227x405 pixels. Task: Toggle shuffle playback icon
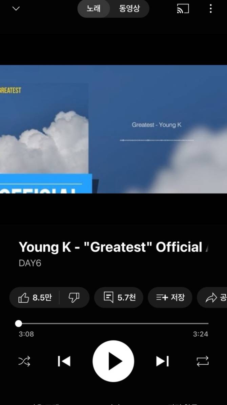click(x=24, y=361)
